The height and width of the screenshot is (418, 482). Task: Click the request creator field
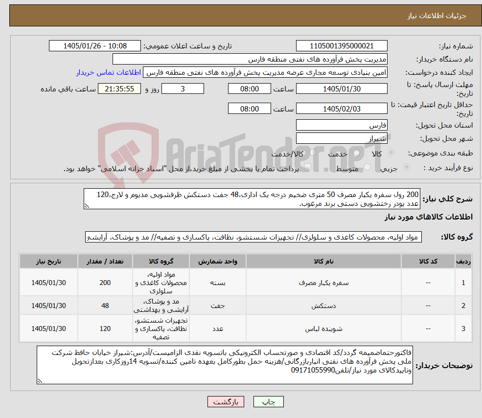click(265, 72)
